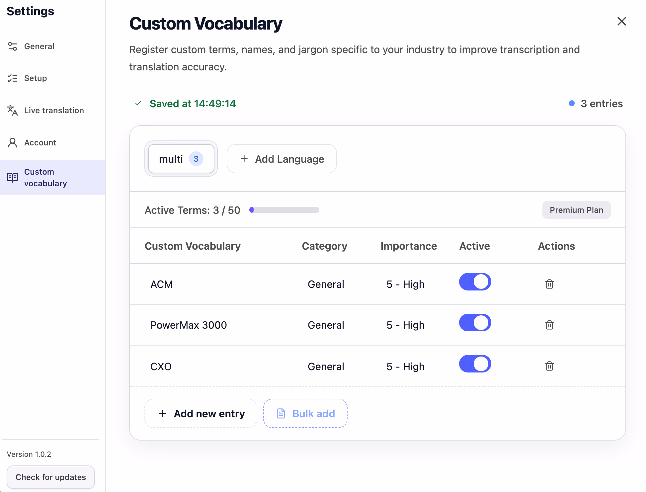This screenshot has height=492, width=646.
Task: Select the multi language tab
Action: click(181, 159)
